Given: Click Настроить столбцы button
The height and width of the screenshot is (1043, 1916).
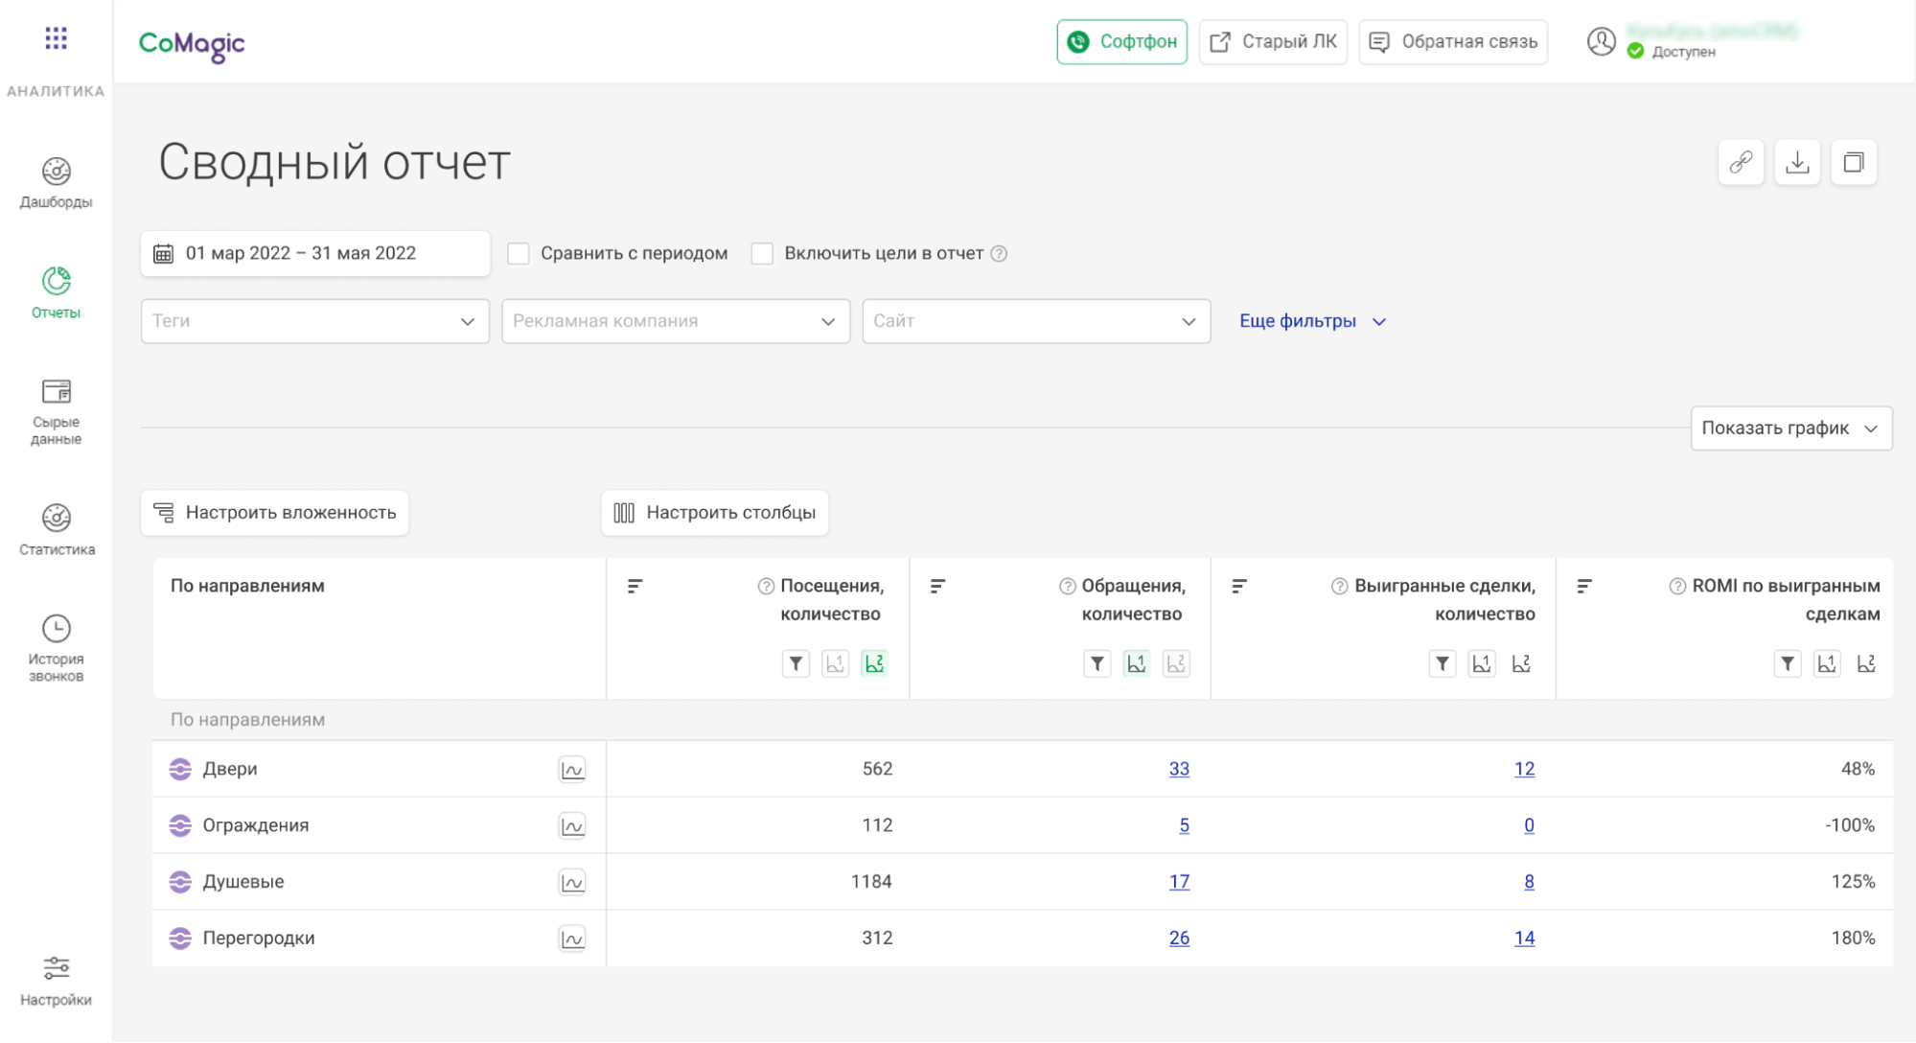Looking at the screenshot, I should pos(715,513).
